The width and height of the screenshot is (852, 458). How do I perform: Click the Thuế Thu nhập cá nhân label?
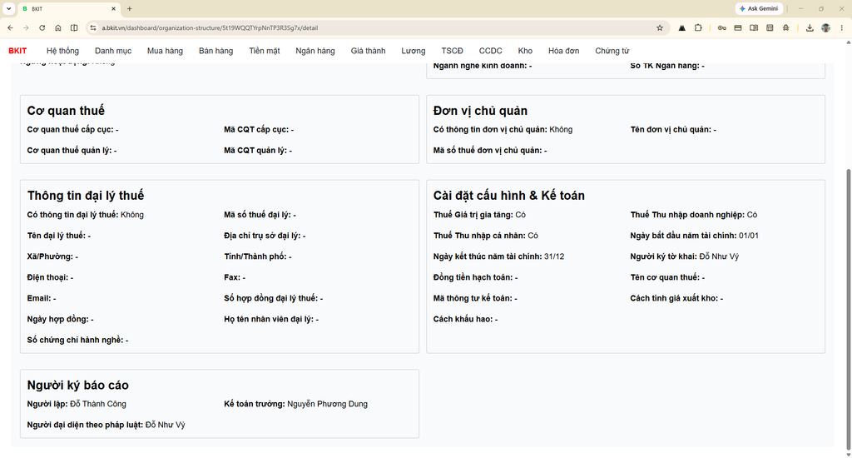click(x=479, y=236)
